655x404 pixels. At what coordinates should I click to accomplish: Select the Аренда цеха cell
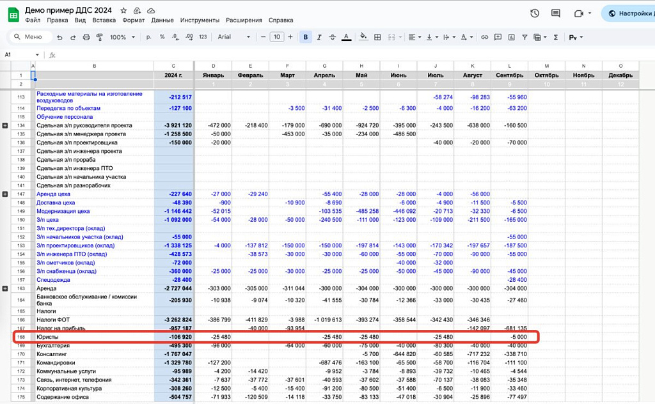[95, 194]
